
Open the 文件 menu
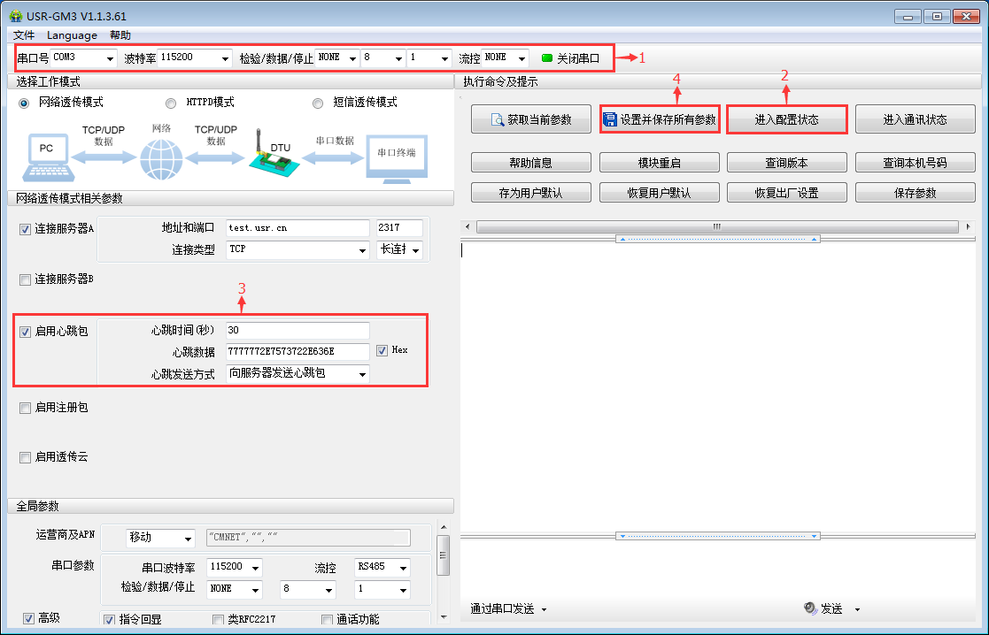pyautogui.click(x=24, y=34)
